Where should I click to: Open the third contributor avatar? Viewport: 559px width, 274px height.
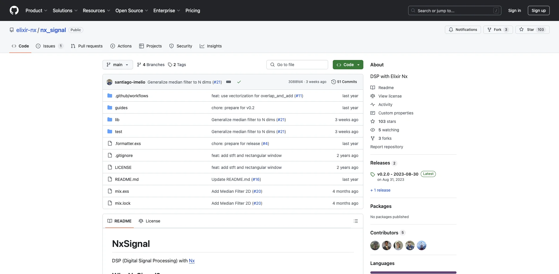(x=398, y=245)
